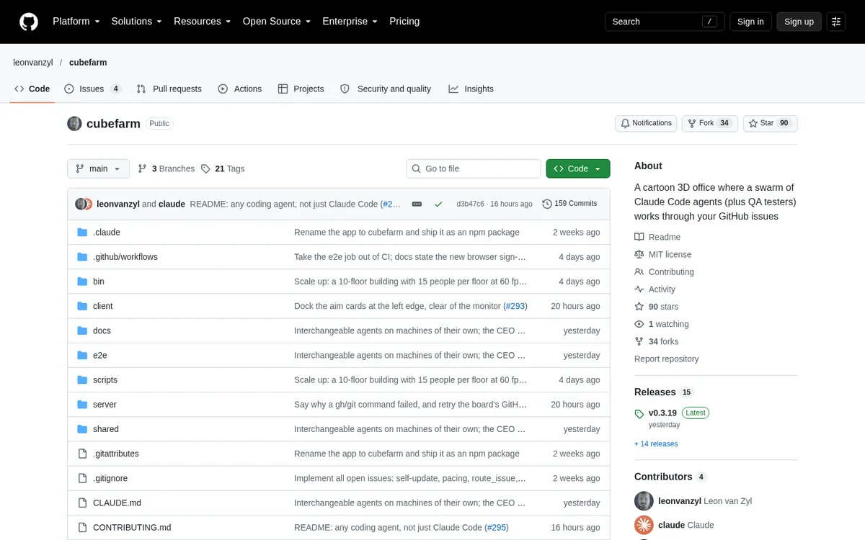The image size is (865, 540).
Task: Click the shared folder icon
Action: [x=82, y=429]
